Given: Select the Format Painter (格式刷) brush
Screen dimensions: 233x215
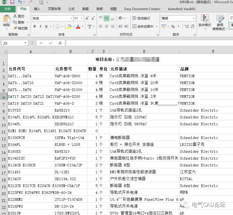Looking at the screenshot, I should (x=15, y=28).
